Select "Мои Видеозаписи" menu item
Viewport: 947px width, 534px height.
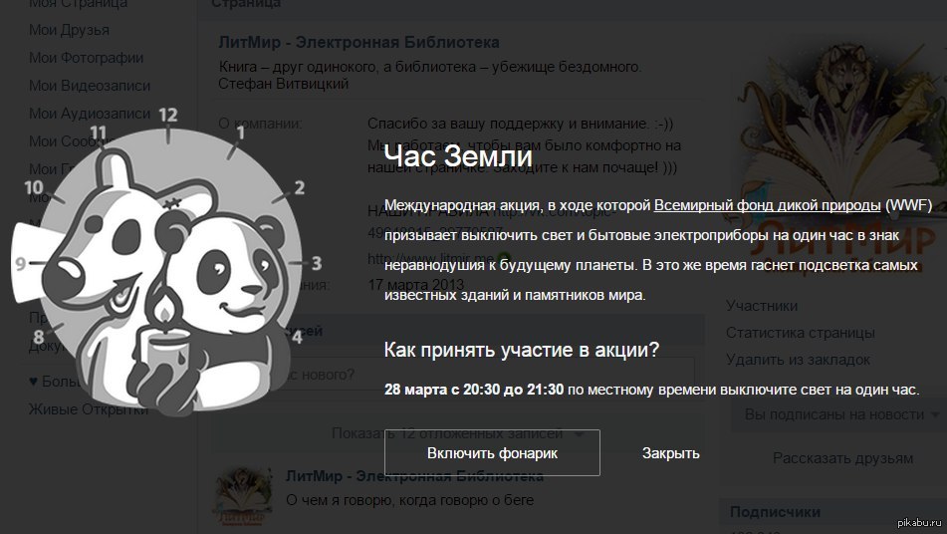pyautogui.click(x=90, y=86)
